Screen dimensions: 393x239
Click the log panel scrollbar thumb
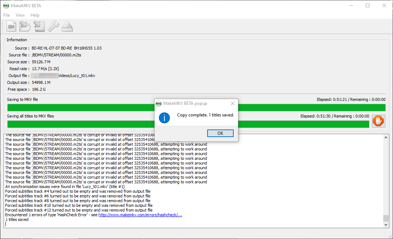tap(386, 218)
